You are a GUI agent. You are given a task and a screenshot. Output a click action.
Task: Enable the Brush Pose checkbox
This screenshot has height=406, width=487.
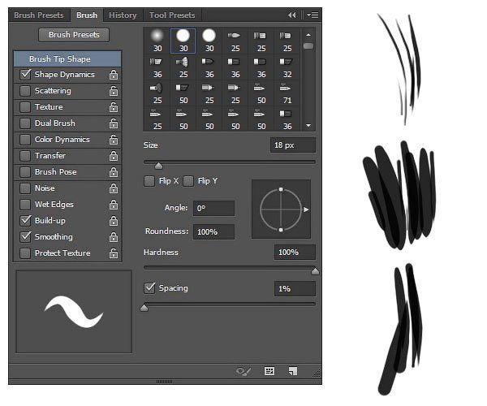click(25, 172)
